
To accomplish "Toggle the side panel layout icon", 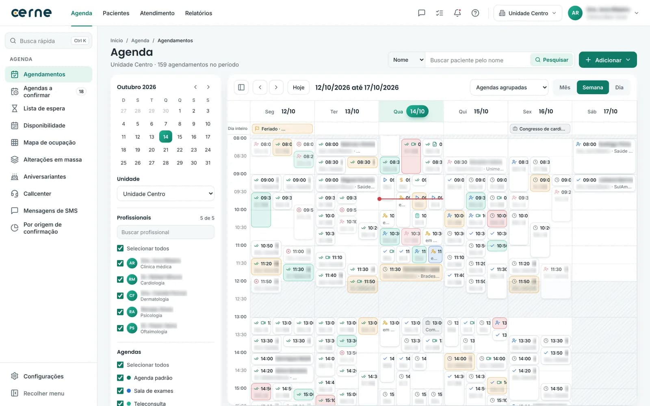I will [241, 87].
